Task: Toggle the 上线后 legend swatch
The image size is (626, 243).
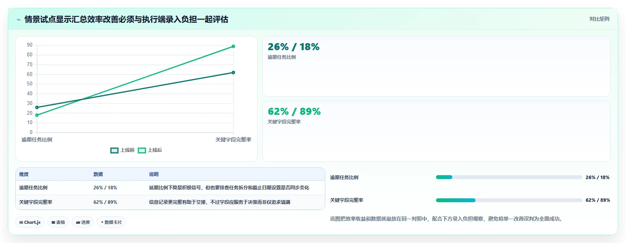Action: click(142, 151)
